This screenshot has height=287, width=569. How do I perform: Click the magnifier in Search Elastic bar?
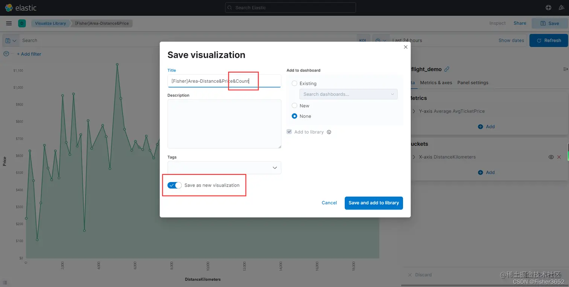click(230, 8)
